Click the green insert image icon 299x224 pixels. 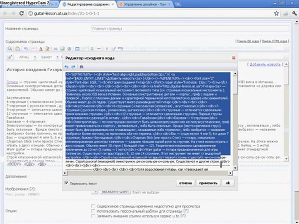click(62, 49)
